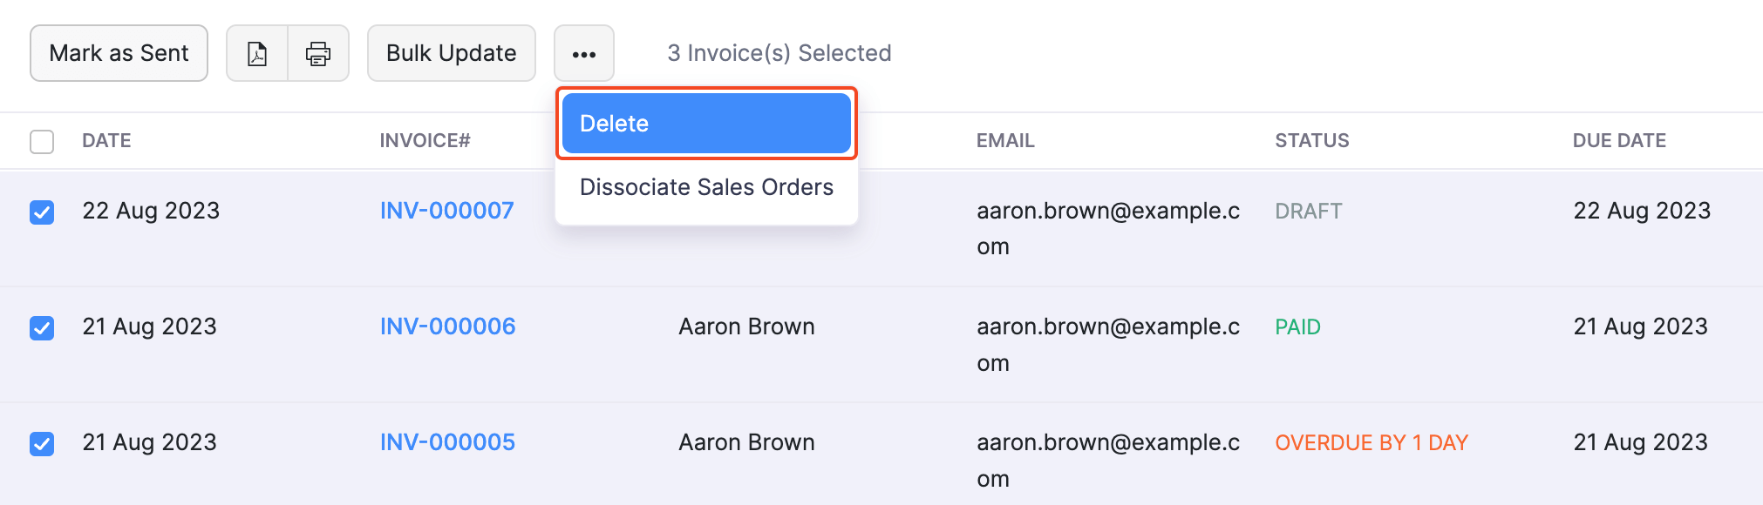This screenshot has width=1763, height=505.
Task: Click the Mark as Sent button
Action: click(x=119, y=53)
